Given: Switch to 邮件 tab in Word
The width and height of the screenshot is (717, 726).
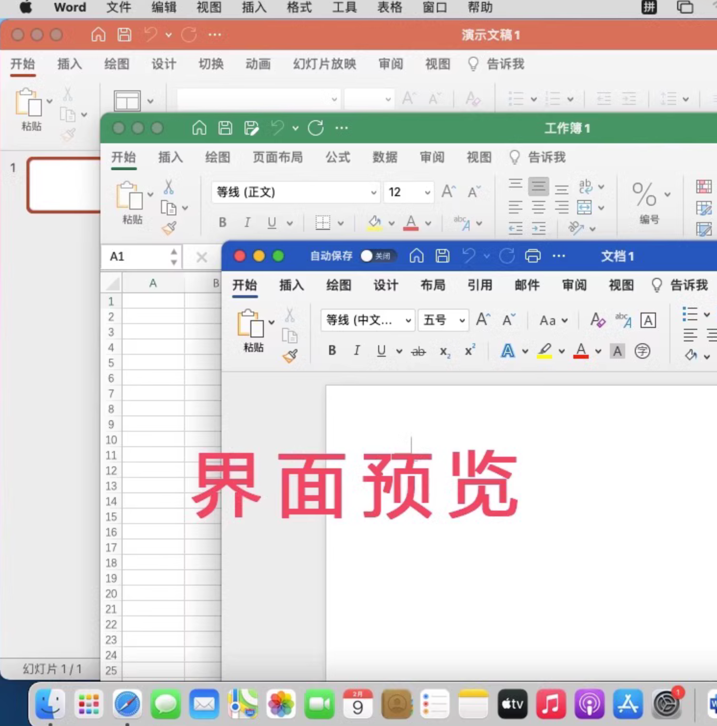Looking at the screenshot, I should pos(527,285).
